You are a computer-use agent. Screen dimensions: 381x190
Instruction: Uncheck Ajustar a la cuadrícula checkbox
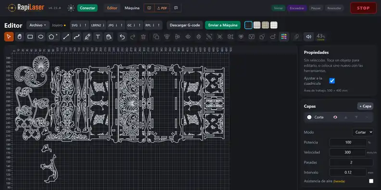(x=332, y=81)
